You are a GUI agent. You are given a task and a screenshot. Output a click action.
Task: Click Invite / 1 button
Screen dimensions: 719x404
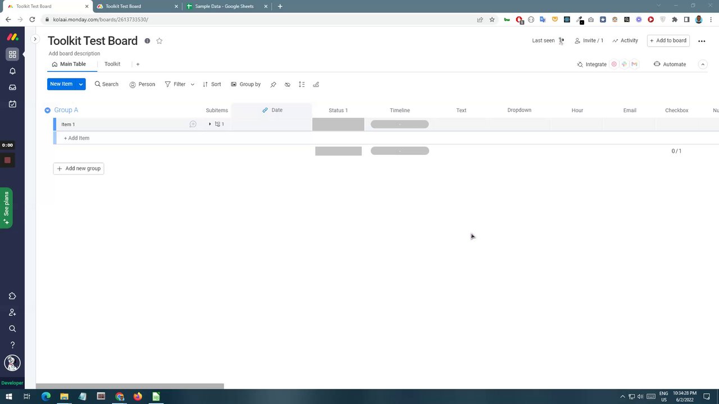589,41
